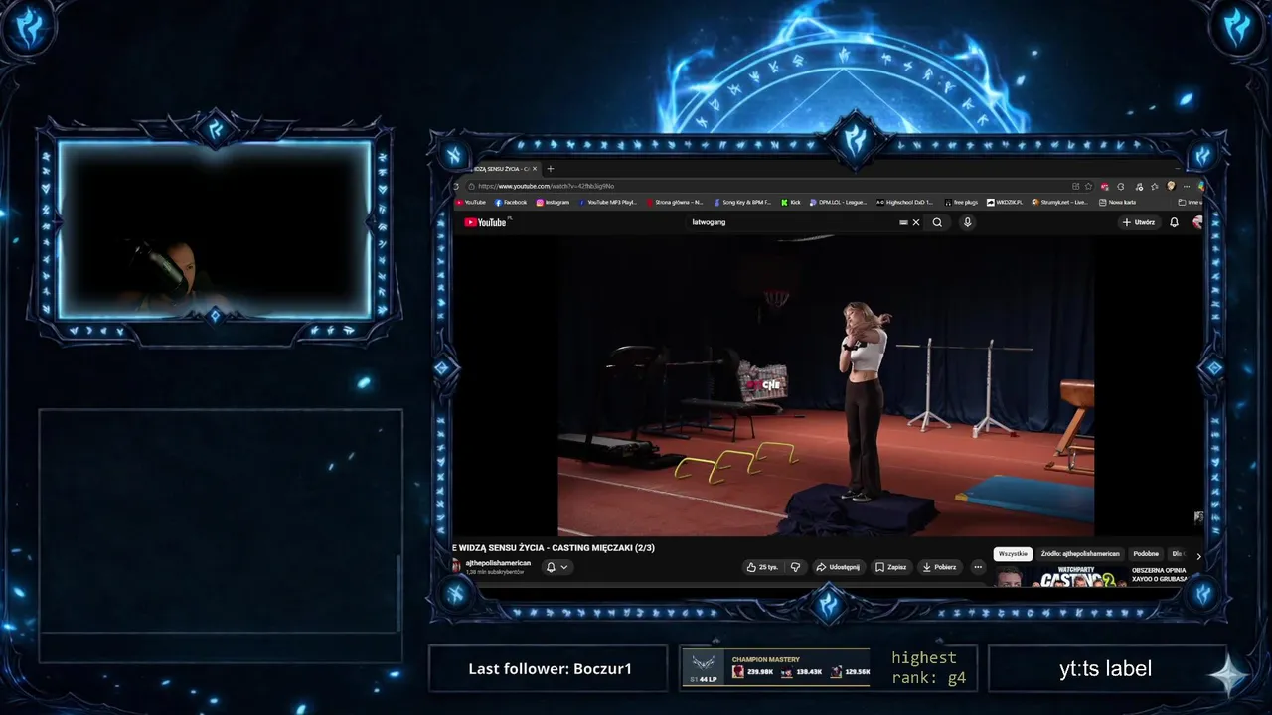Viewport: 1272px width, 715px height.
Task: Open on-screen keyboard icon in search box
Action: [x=903, y=222]
